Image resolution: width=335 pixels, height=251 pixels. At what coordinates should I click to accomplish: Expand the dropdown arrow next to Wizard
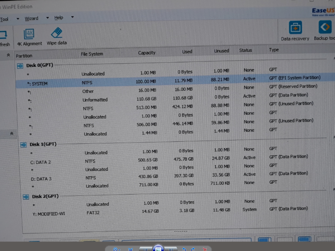[x=47, y=18]
